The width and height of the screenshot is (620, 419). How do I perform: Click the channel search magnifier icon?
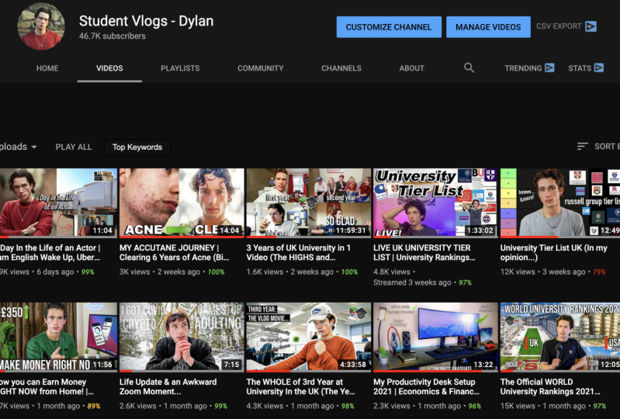[x=469, y=68]
